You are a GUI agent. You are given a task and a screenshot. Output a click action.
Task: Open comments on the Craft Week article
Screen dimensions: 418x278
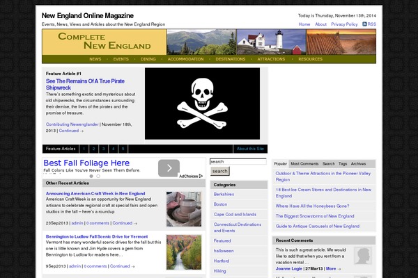point(98,223)
